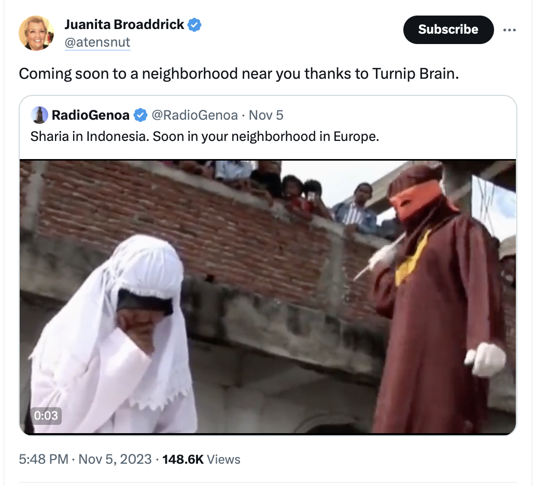This screenshot has width=535, height=486.
Task: Open the quoted tweet header area
Action: (x=157, y=115)
